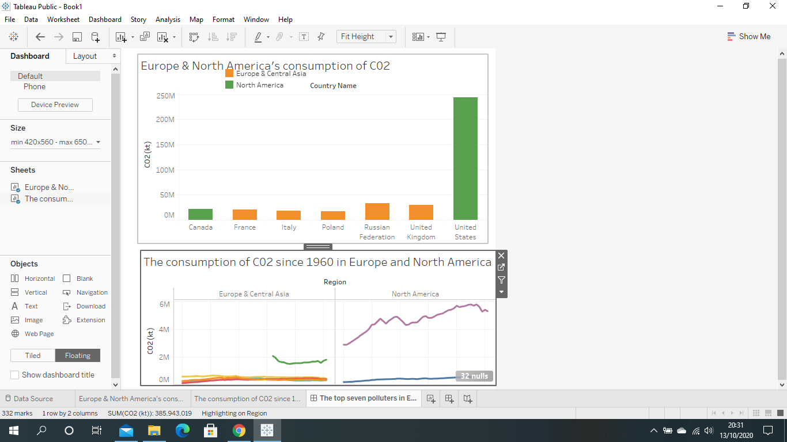This screenshot has width=787, height=442.
Task: Open the Story menu
Action: (138, 20)
